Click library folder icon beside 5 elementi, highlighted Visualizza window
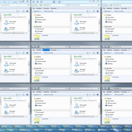This screenshot has height=132, width=132. pyautogui.click(x=37, y=79)
